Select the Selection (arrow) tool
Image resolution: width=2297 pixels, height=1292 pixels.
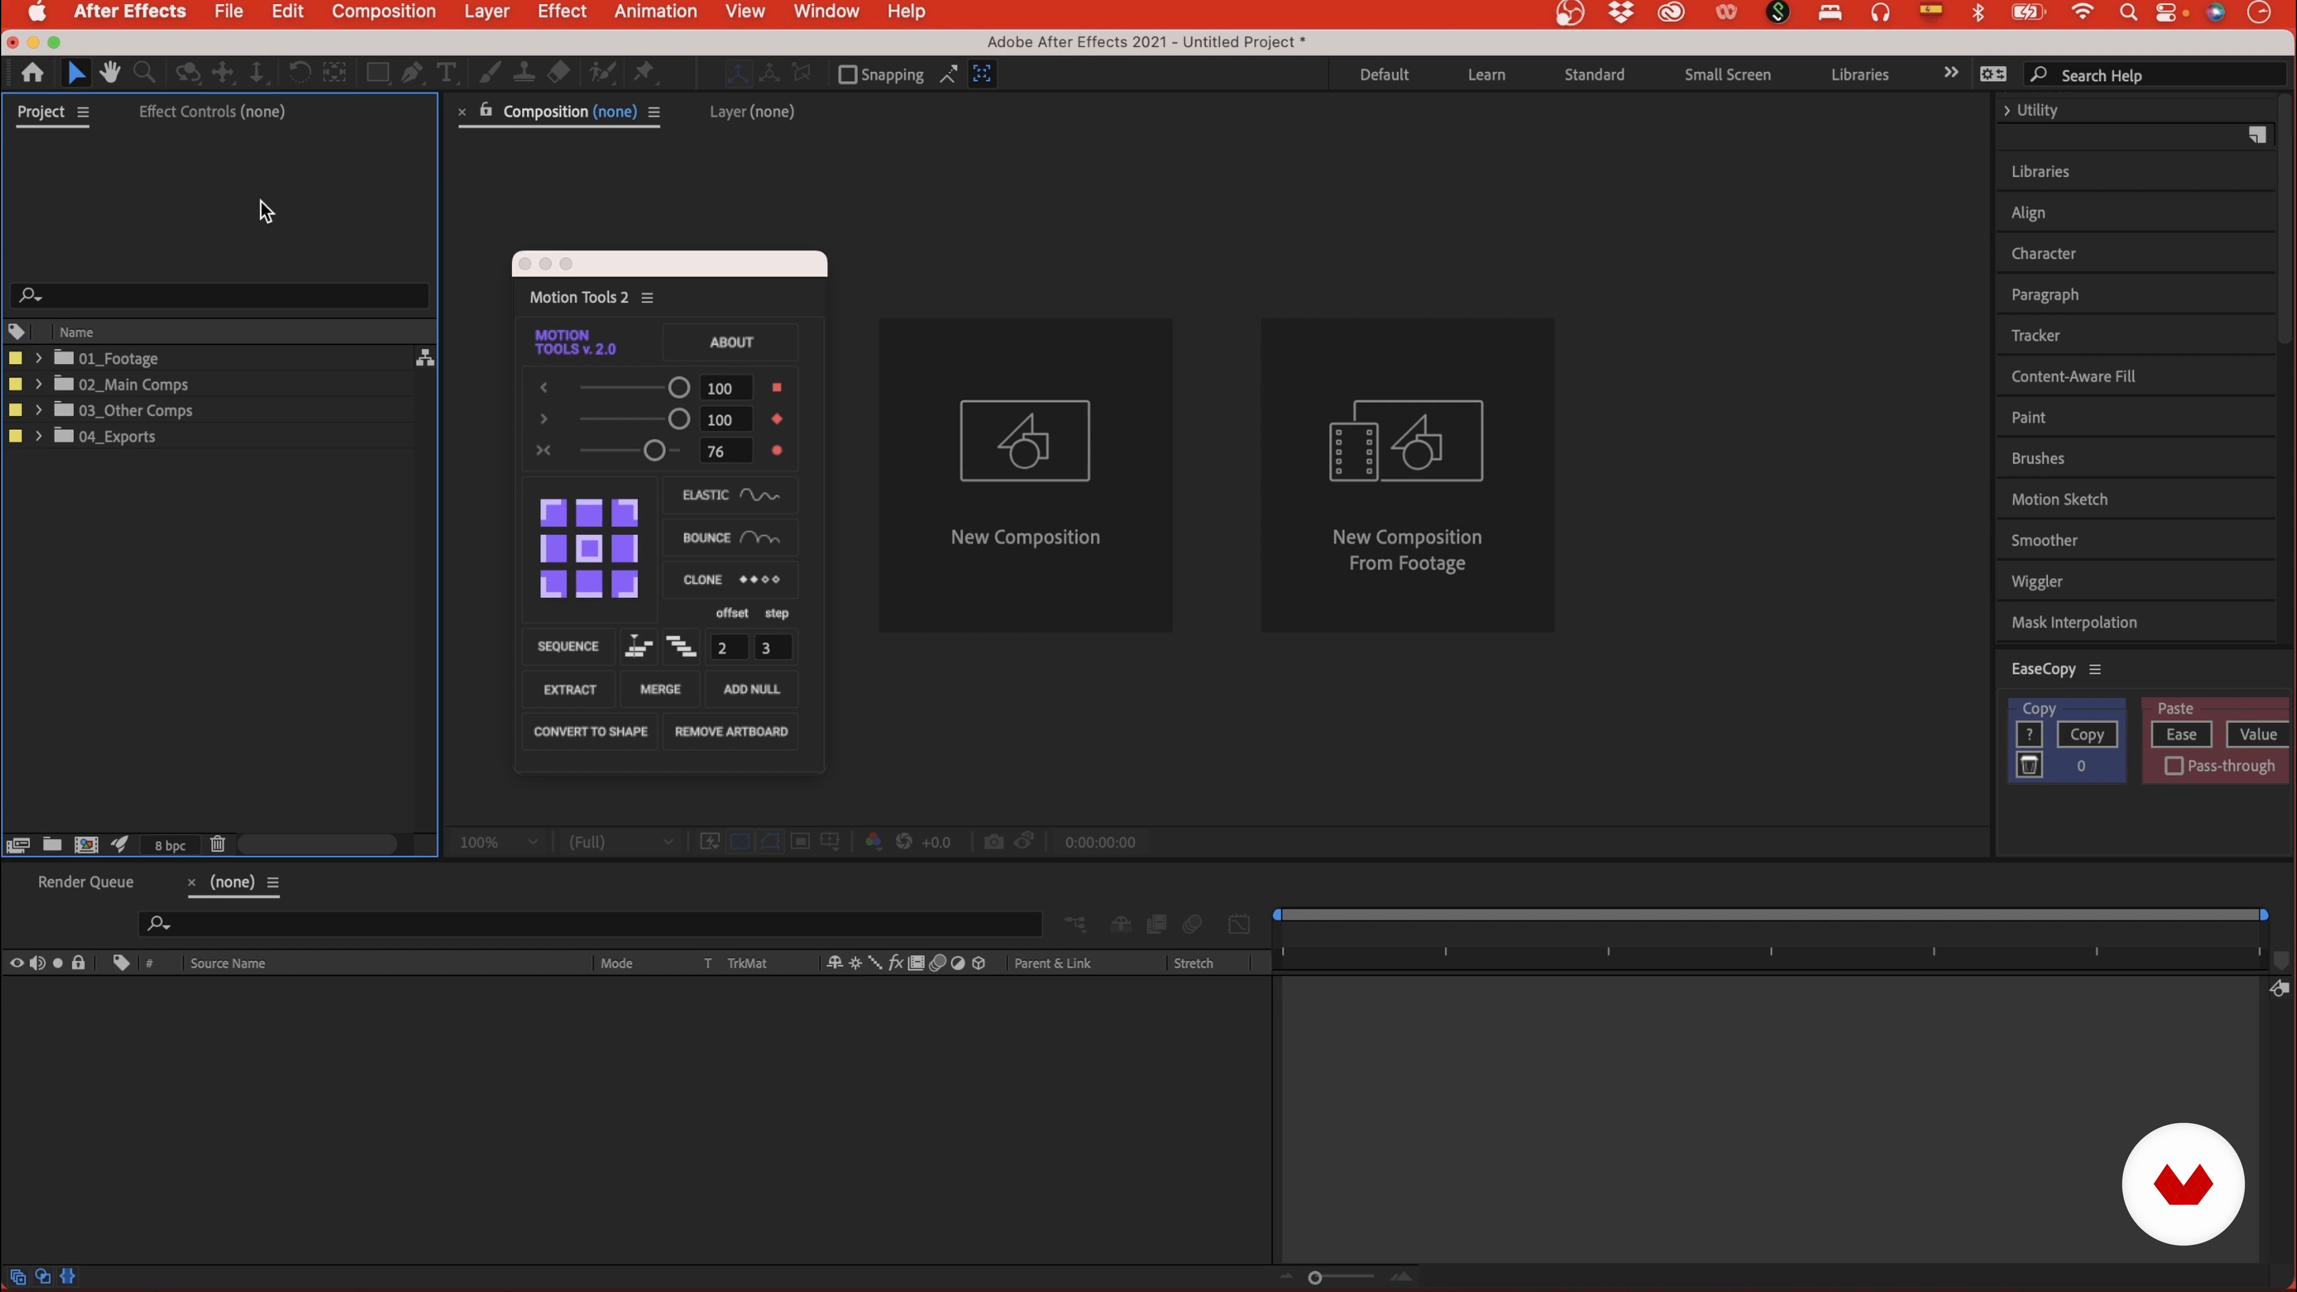pos(77,73)
